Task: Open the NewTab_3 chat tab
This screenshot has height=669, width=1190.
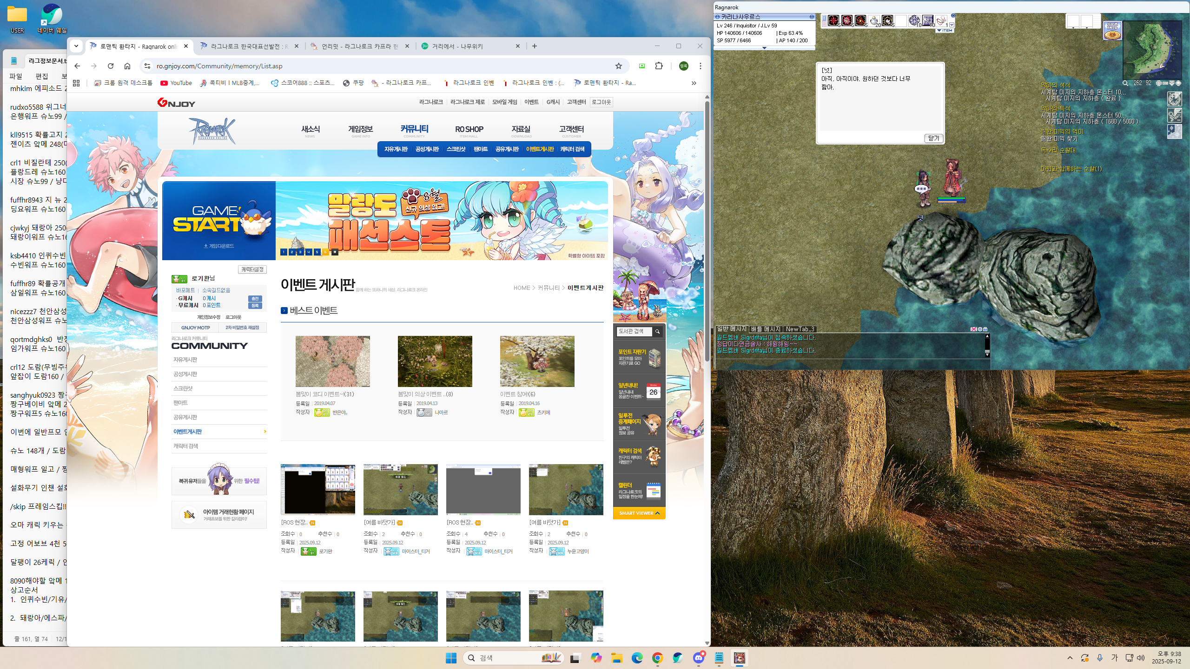Action: pos(800,329)
